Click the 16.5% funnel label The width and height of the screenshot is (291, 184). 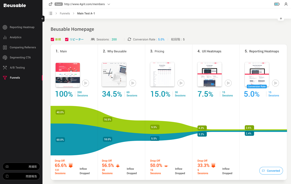(x=107, y=119)
